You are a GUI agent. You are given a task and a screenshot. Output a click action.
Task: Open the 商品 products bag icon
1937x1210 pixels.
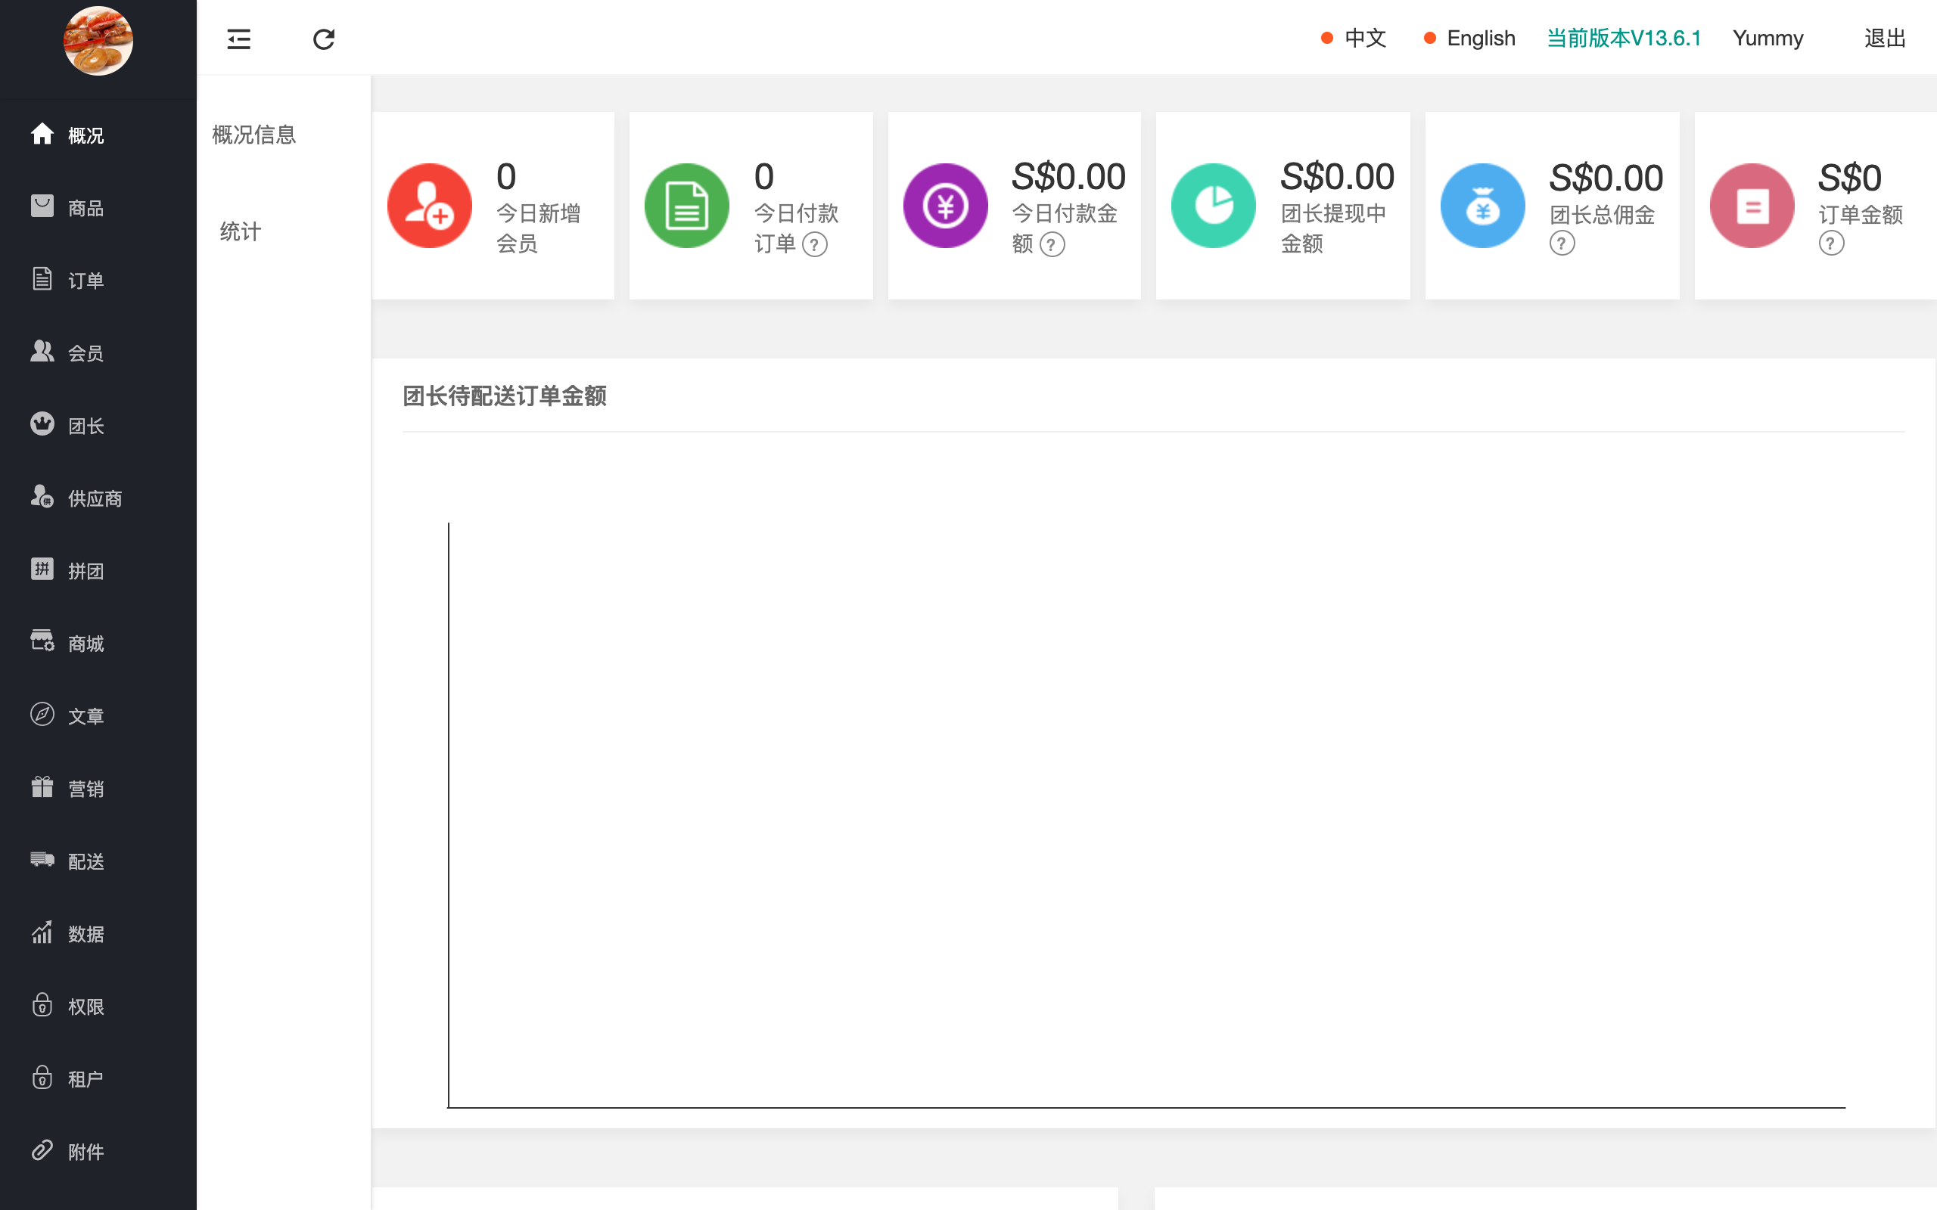pyautogui.click(x=42, y=206)
